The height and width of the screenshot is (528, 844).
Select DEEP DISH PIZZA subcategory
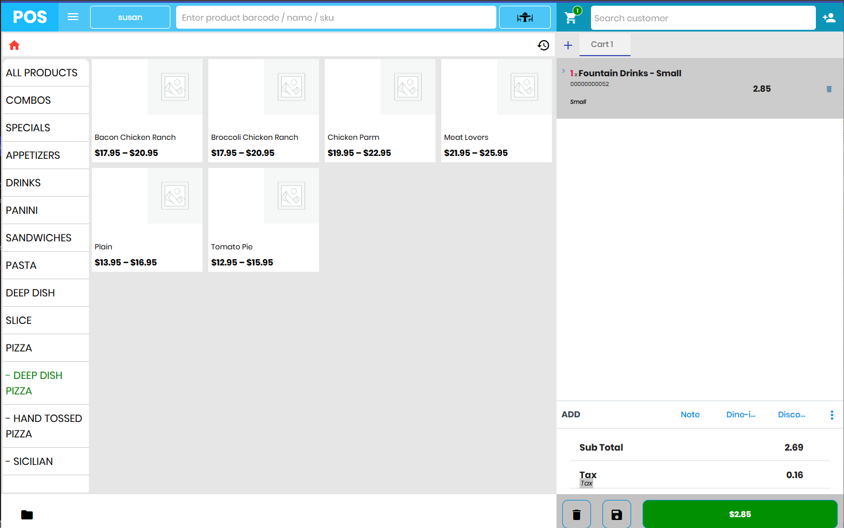(x=46, y=383)
